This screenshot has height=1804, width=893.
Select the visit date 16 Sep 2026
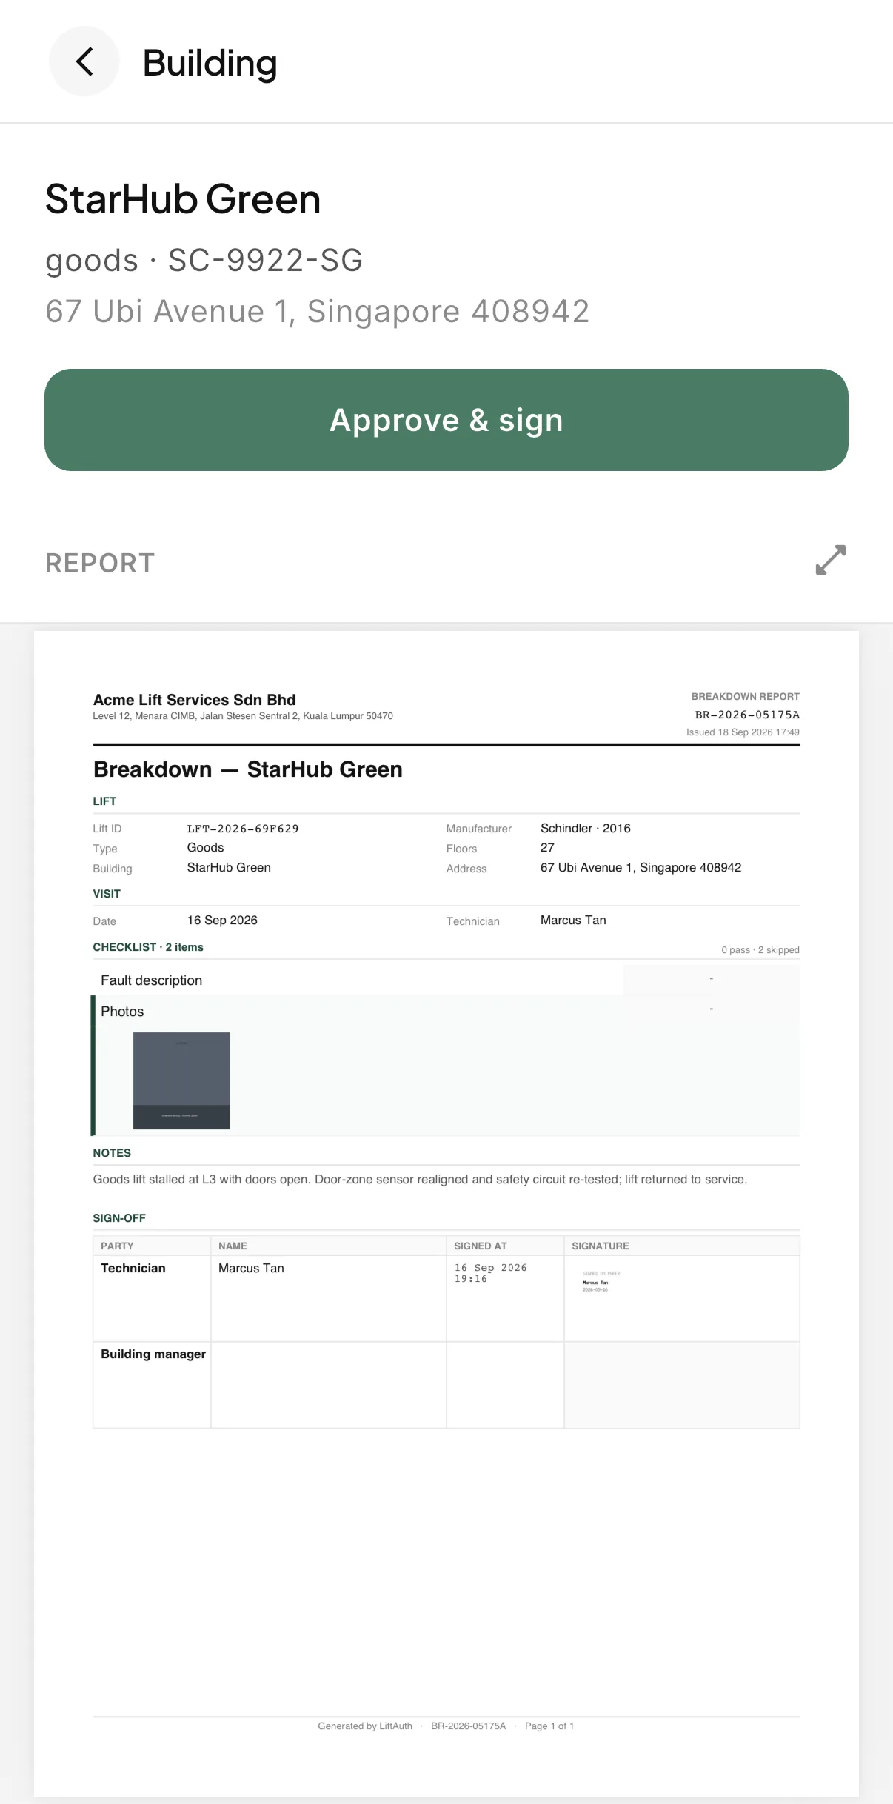222,920
